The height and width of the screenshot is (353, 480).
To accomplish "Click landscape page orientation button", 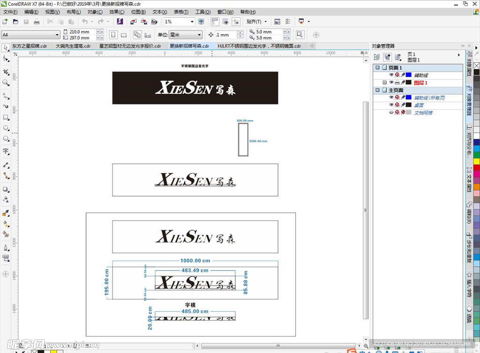I will coord(124,35).
